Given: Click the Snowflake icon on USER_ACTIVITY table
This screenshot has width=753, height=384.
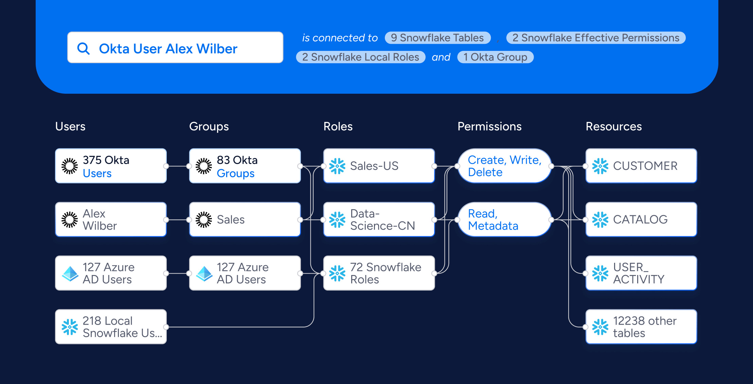Looking at the screenshot, I should (x=600, y=273).
